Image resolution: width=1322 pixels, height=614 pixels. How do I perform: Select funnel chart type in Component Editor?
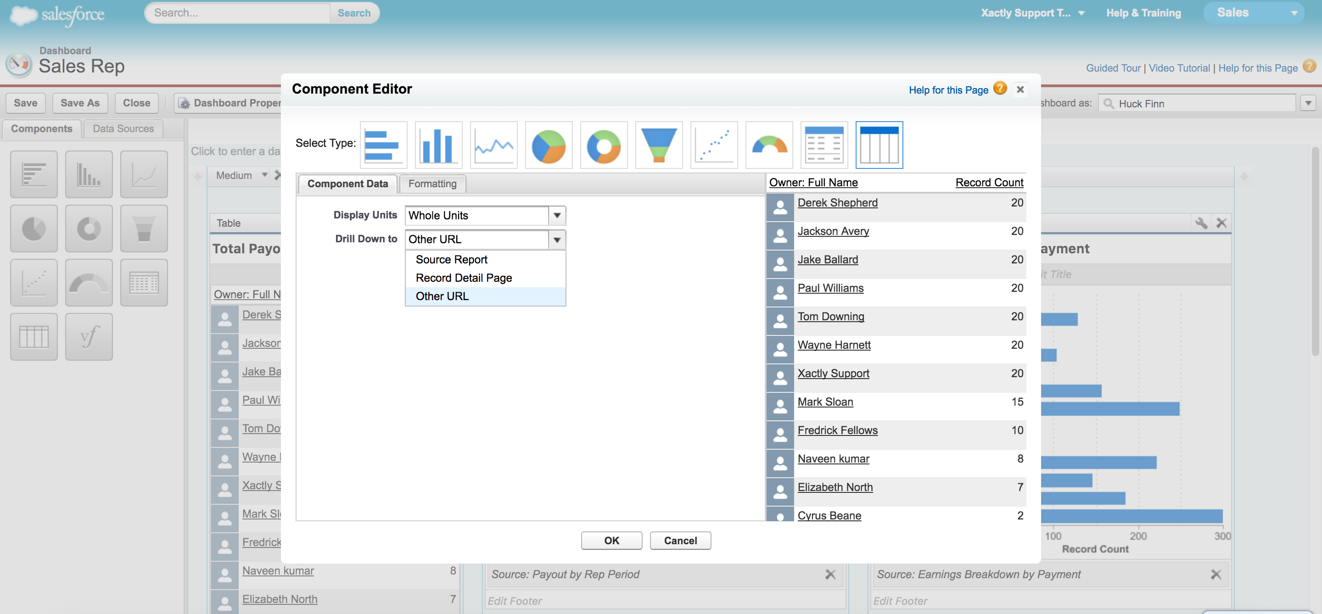(658, 145)
